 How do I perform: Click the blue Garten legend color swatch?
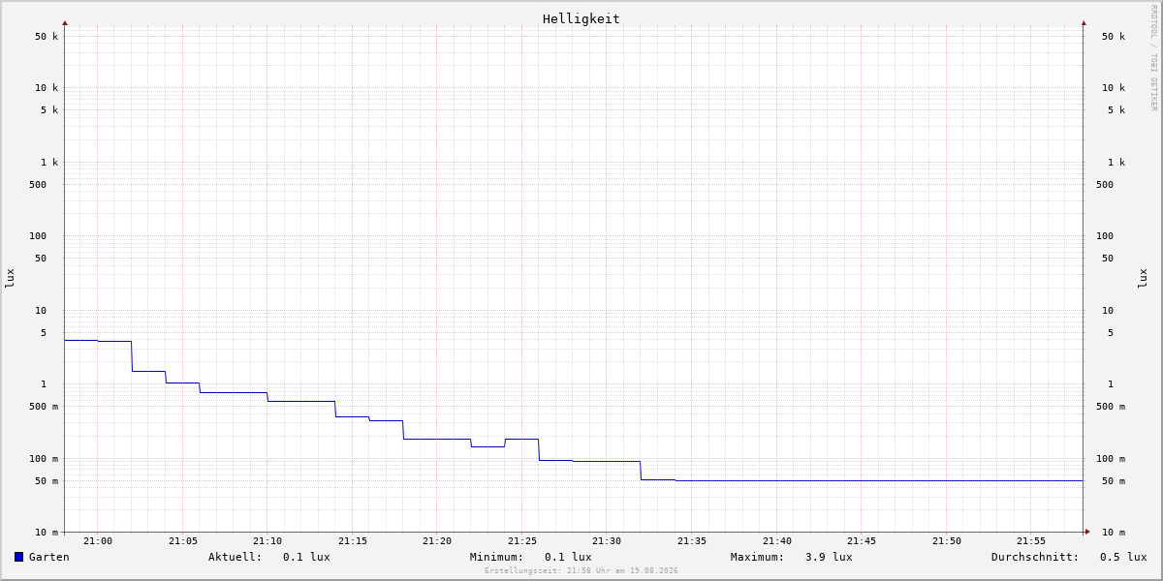pos(18,557)
